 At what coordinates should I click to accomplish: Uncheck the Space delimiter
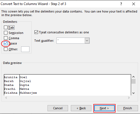[x=6, y=43]
